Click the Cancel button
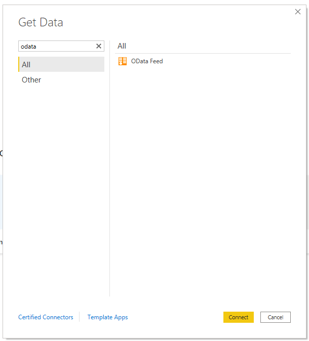Image resolution: width=309 pixels, height=341 pixels. (276, 317)
